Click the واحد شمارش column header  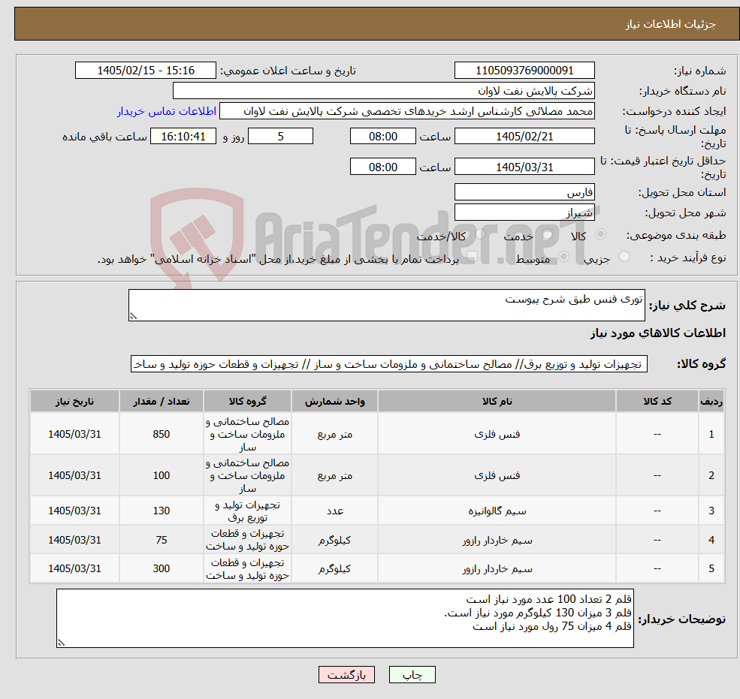pyautogui.click(x=334, y=401)
